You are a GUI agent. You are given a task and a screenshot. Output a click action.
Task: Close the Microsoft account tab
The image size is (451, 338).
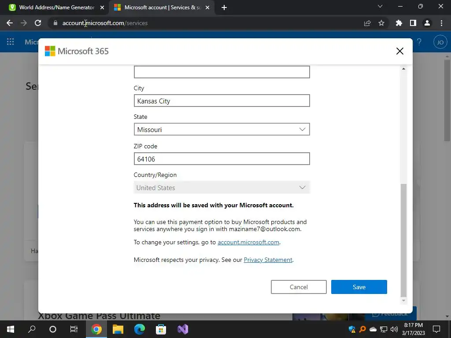(x=207, y=7)
